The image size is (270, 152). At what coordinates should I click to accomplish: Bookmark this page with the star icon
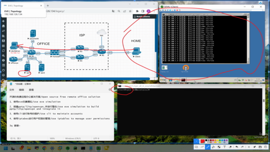click(x=130, y=11)
